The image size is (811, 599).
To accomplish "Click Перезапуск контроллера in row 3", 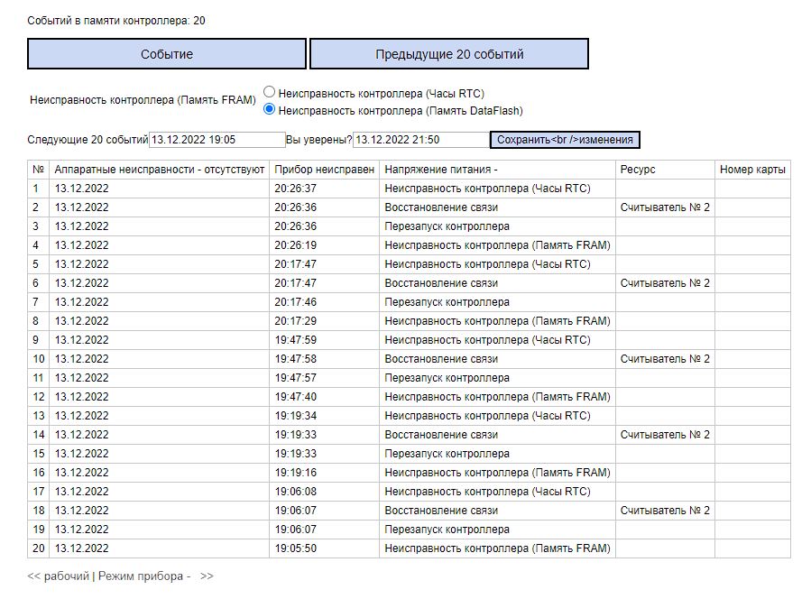I will click(447, 226).
